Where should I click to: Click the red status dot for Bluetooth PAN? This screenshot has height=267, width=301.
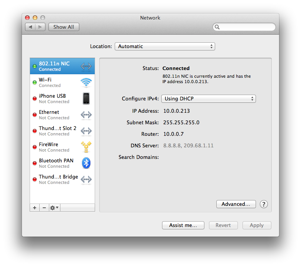point(35,163)
